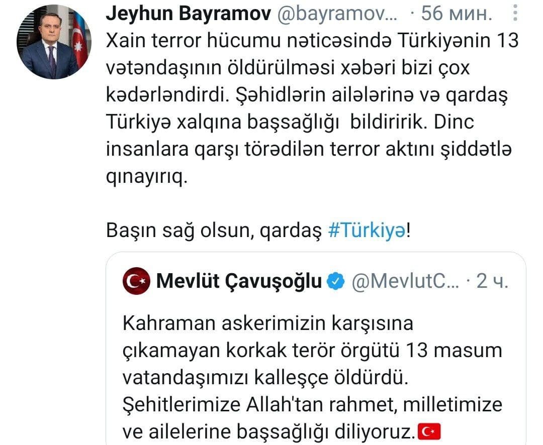Open the #Türkiyə hashtag
Image resolution: width=543 pixels, height=445 pixels.
(x=367, y=230)
